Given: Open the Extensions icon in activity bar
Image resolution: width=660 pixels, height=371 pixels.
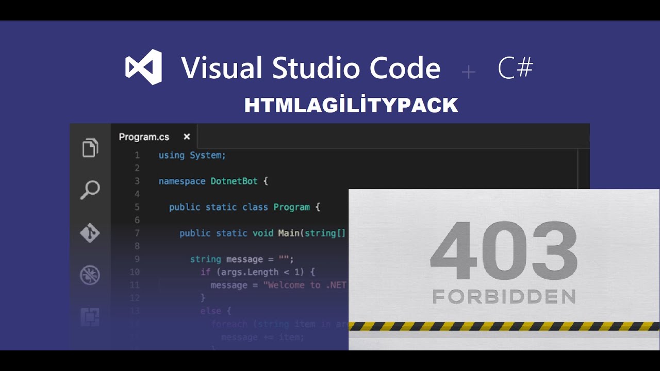Looking at the screenshot, I should coord(90,316).
